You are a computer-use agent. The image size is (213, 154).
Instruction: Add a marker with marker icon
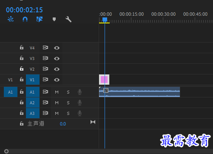pos(54,19)
